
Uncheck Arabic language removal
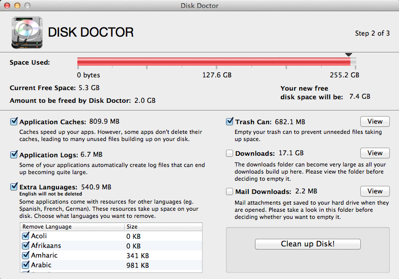pyautogui.click(x=25, y=265)
